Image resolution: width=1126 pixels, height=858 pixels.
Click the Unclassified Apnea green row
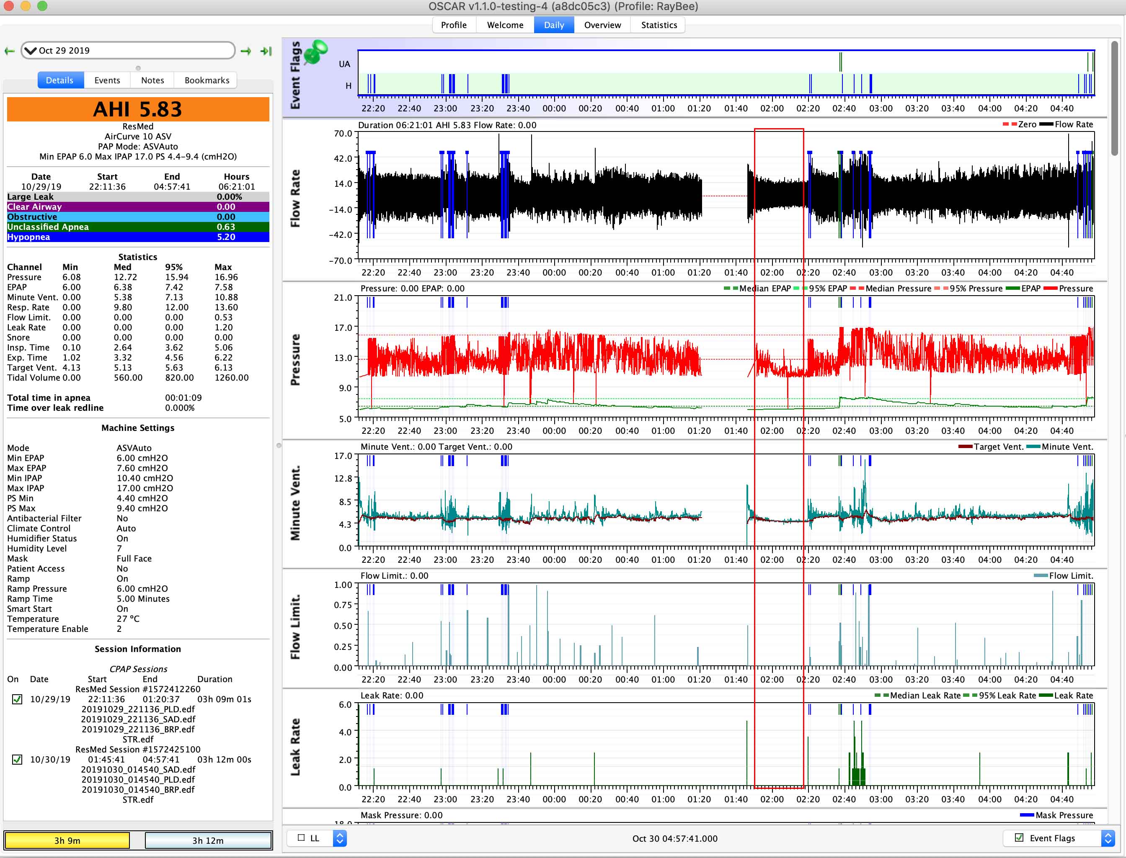(x=138, y=227)
